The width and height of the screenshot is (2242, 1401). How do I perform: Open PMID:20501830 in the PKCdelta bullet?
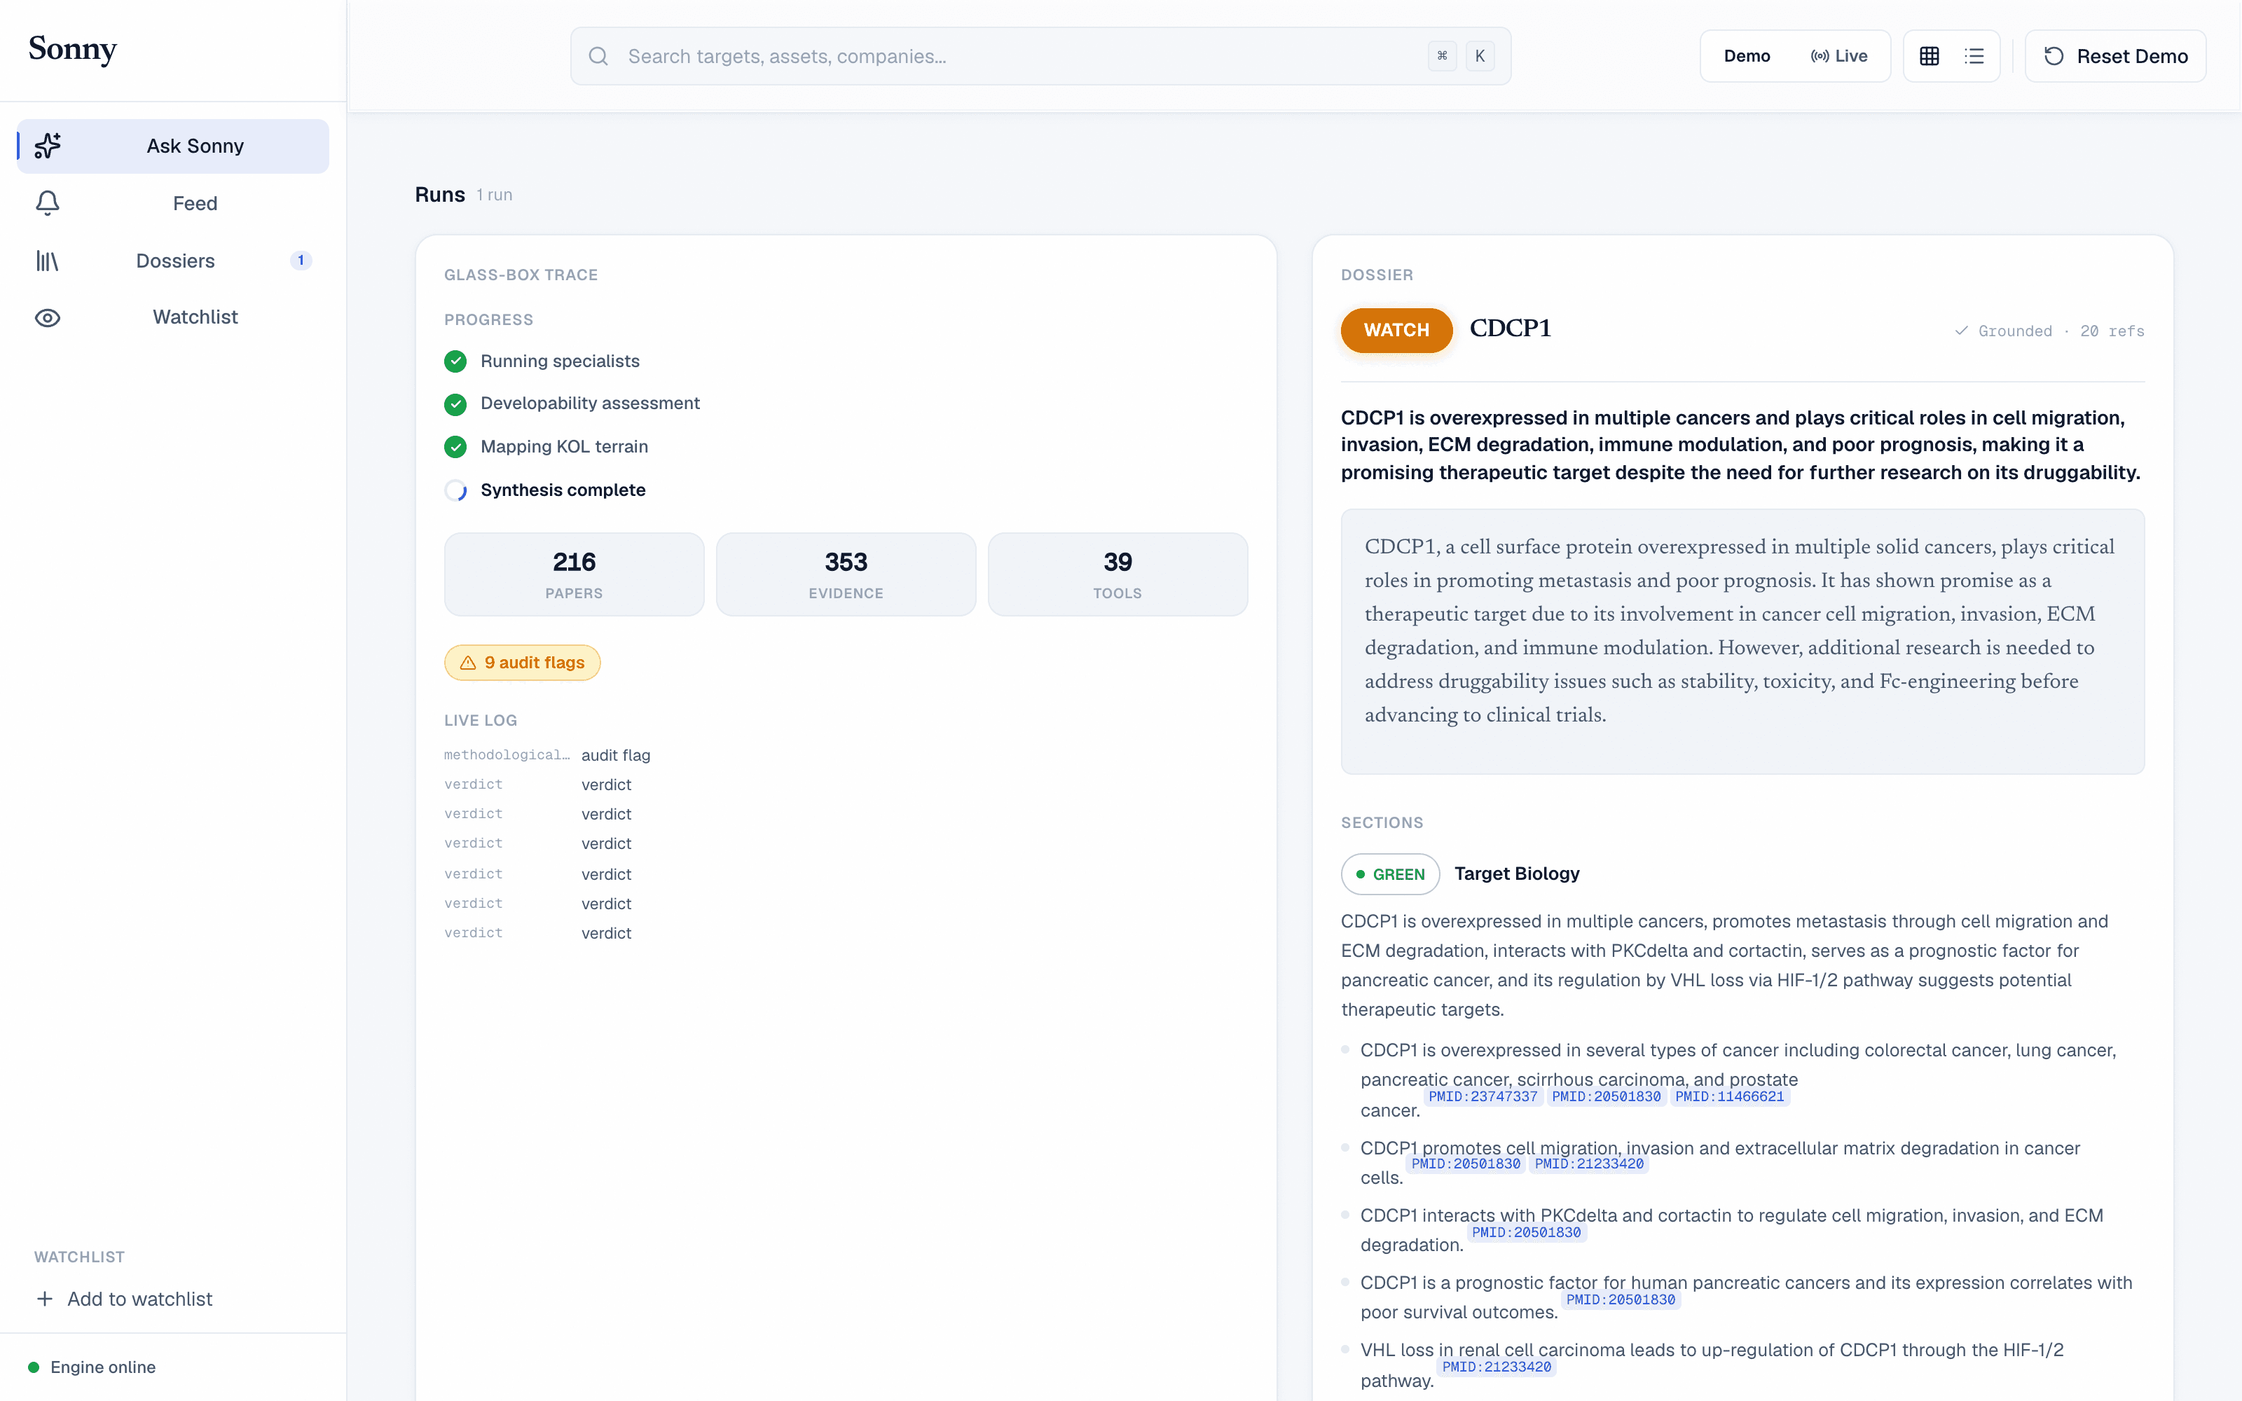click(1526, 1234)
